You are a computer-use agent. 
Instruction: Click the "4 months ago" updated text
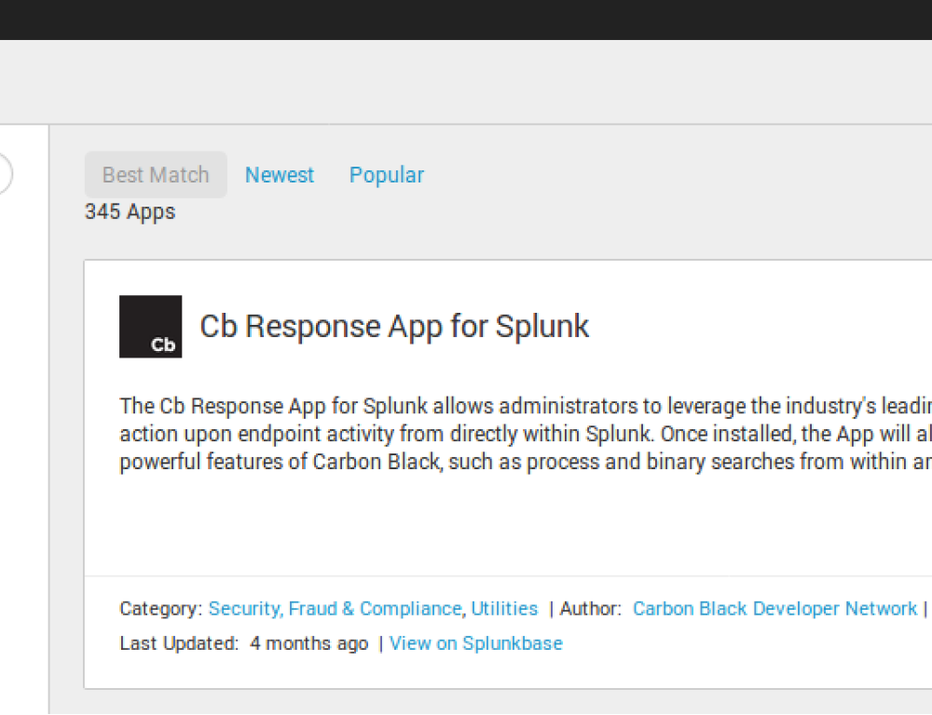[308, 643]
